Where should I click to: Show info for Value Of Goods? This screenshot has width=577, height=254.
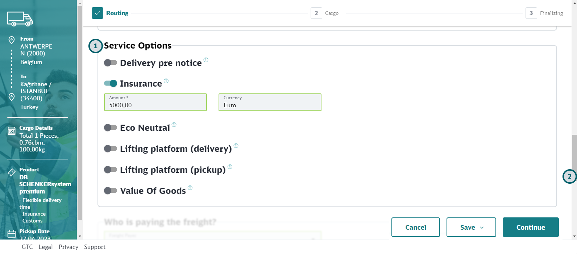(190, 188)
